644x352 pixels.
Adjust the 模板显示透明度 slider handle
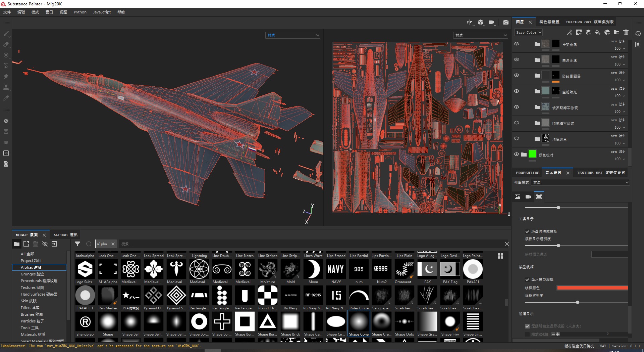[558, 246]
